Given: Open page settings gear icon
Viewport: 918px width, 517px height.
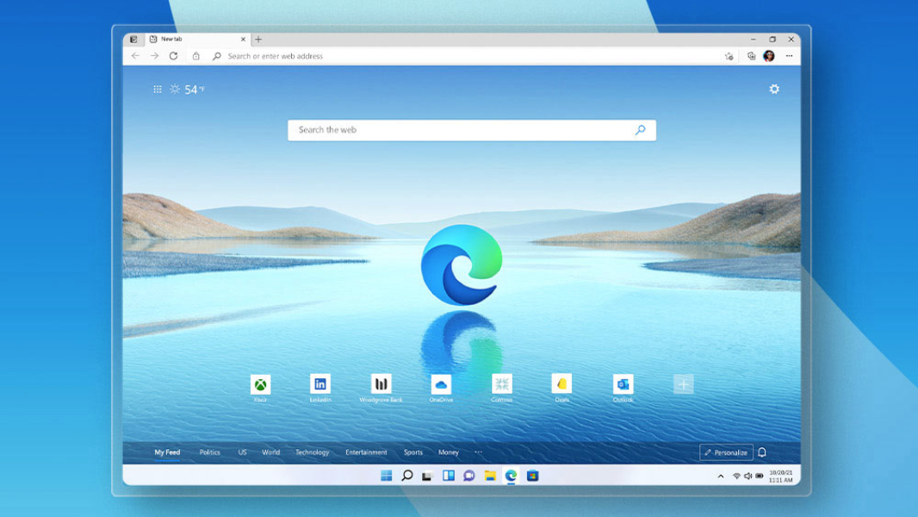Looking at the screenshot, I should point(774,89).
